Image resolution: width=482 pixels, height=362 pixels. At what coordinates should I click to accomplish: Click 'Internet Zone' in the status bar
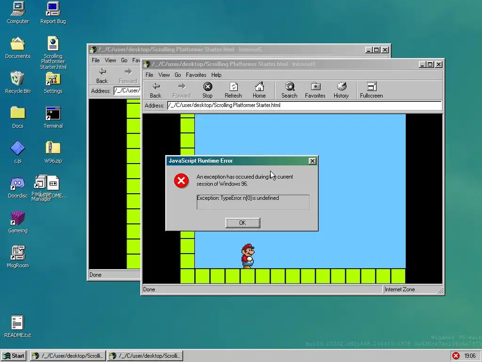click(400, 289)
